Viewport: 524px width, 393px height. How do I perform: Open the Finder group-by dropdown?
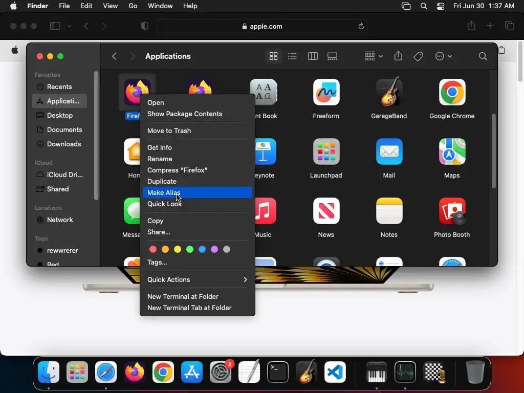tap(373, 56)
